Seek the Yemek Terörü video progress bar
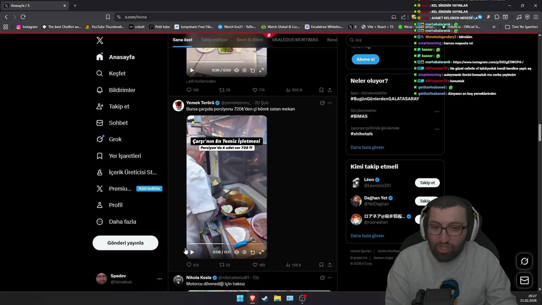This screenshot has height=305, width=542. click(227, 244)
